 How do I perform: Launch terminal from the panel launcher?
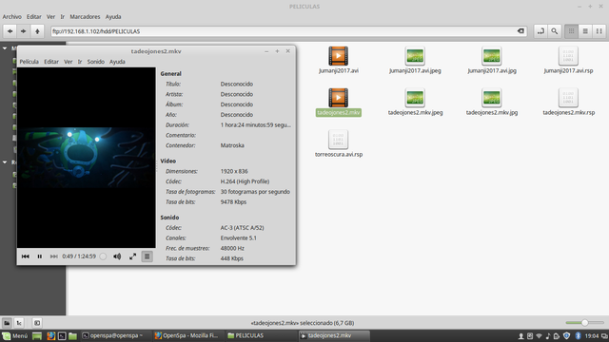tap(62, 335)
